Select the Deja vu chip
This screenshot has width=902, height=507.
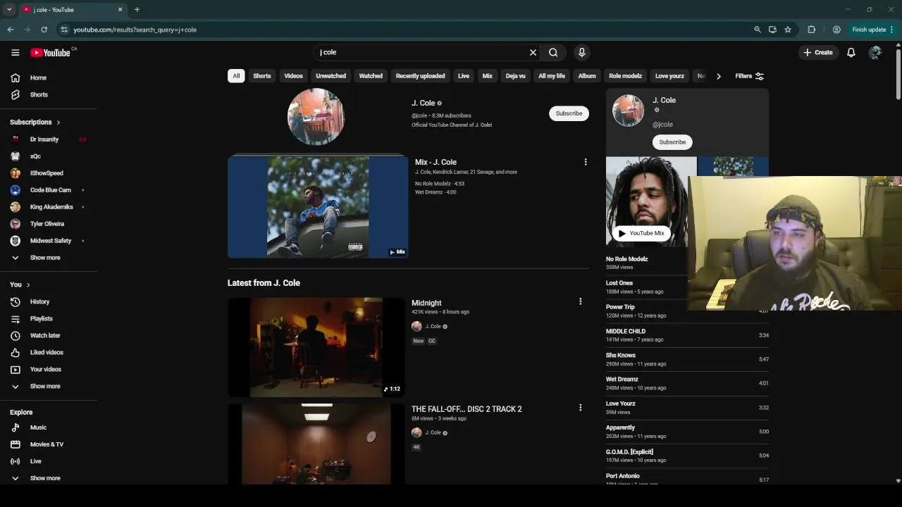[x=515, y=76]
